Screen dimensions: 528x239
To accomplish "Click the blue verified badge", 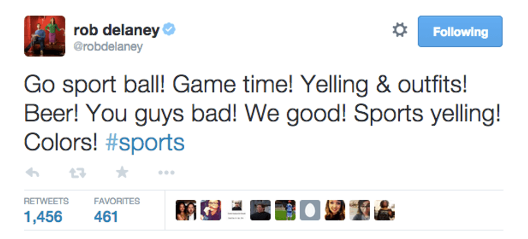I will [x=170, y=31].
